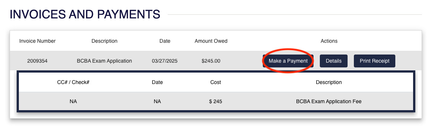Click the NA value under CC# / Check#
The height and width of the screenshot is (133, 439).
[x=73, y=101]
